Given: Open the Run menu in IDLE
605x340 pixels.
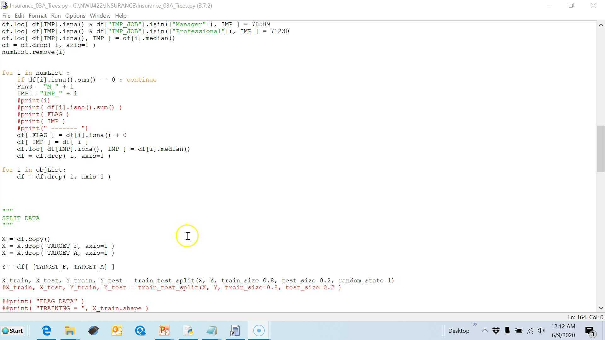Looking at the screenshot, I should [x=56, y=15].
